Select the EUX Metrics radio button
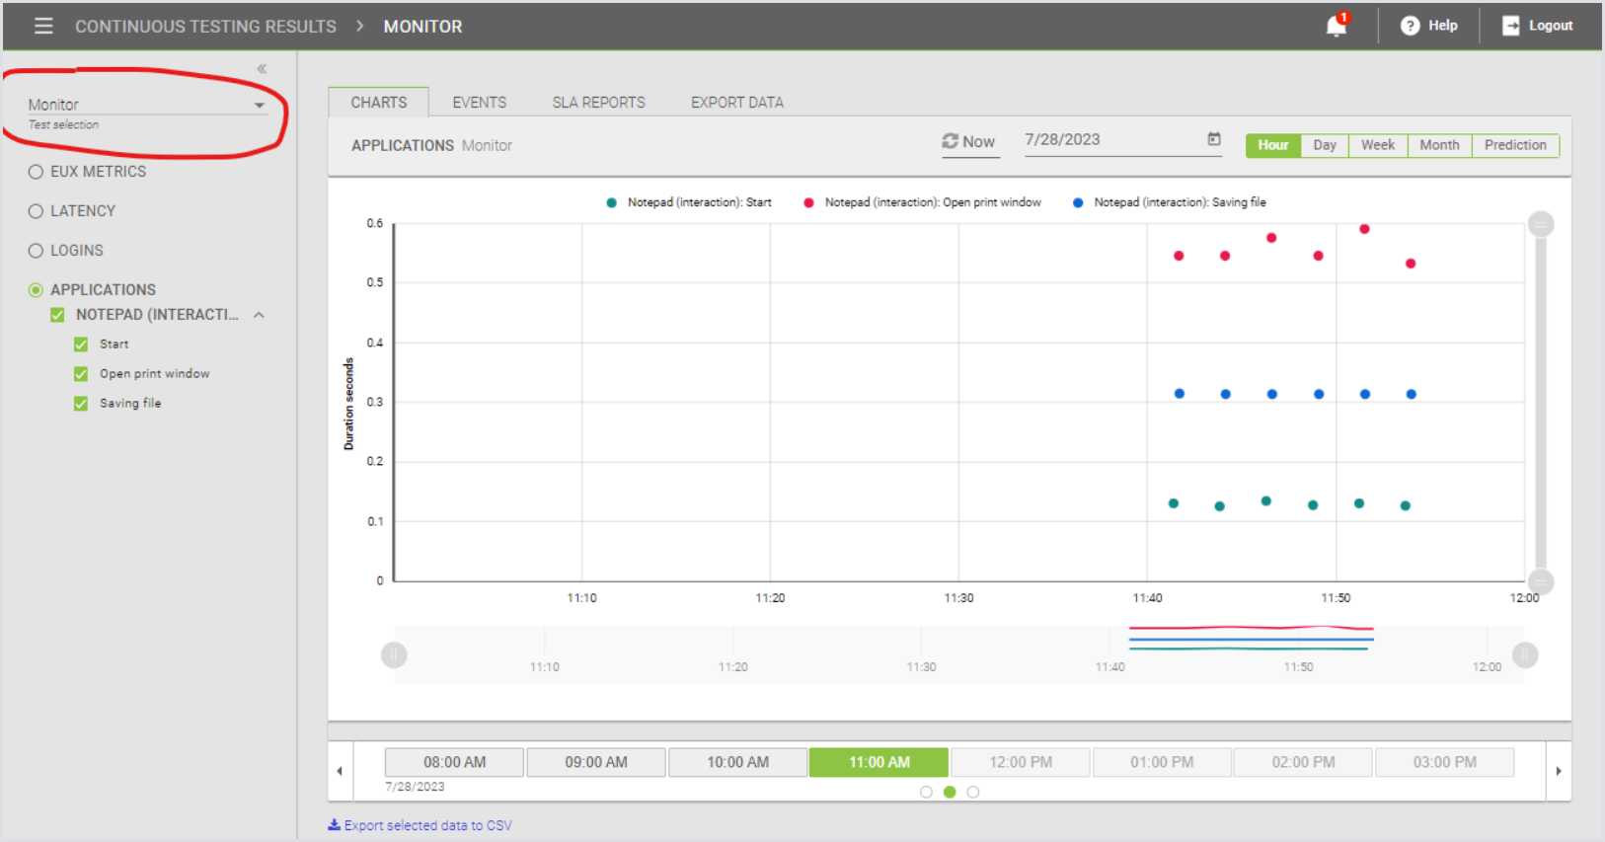 [x=36, y=172]
